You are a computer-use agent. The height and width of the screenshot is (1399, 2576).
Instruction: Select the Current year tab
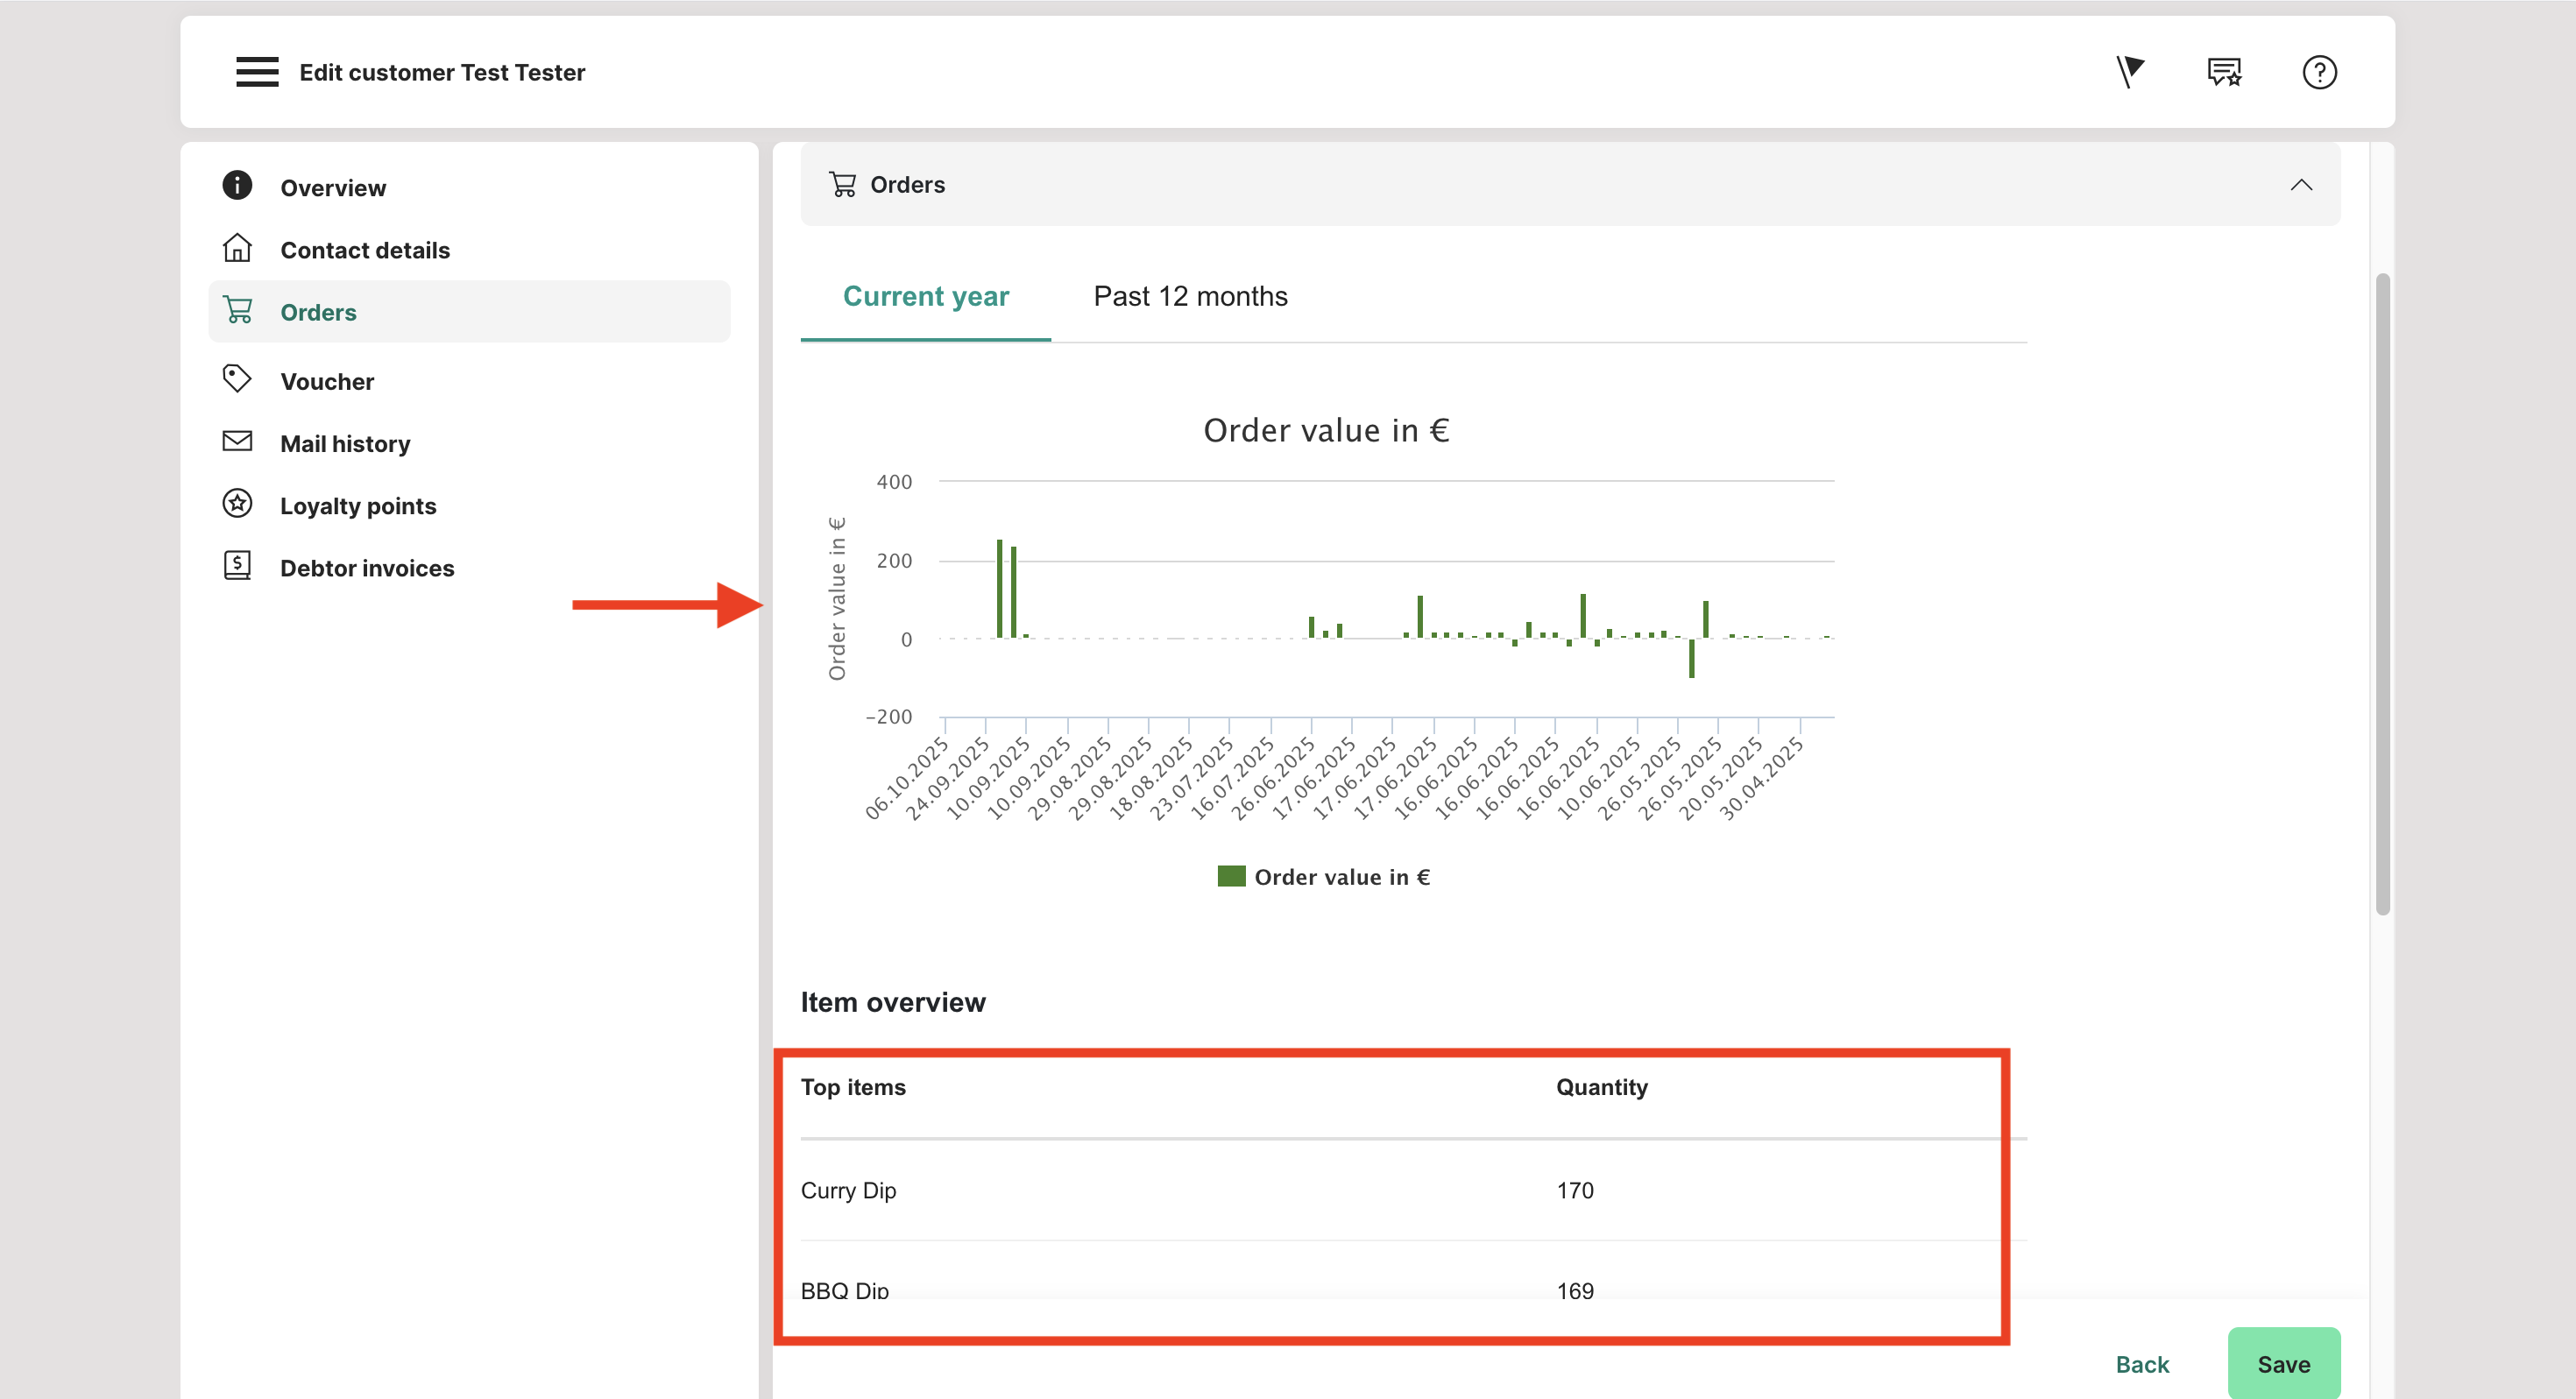[925, 297]
